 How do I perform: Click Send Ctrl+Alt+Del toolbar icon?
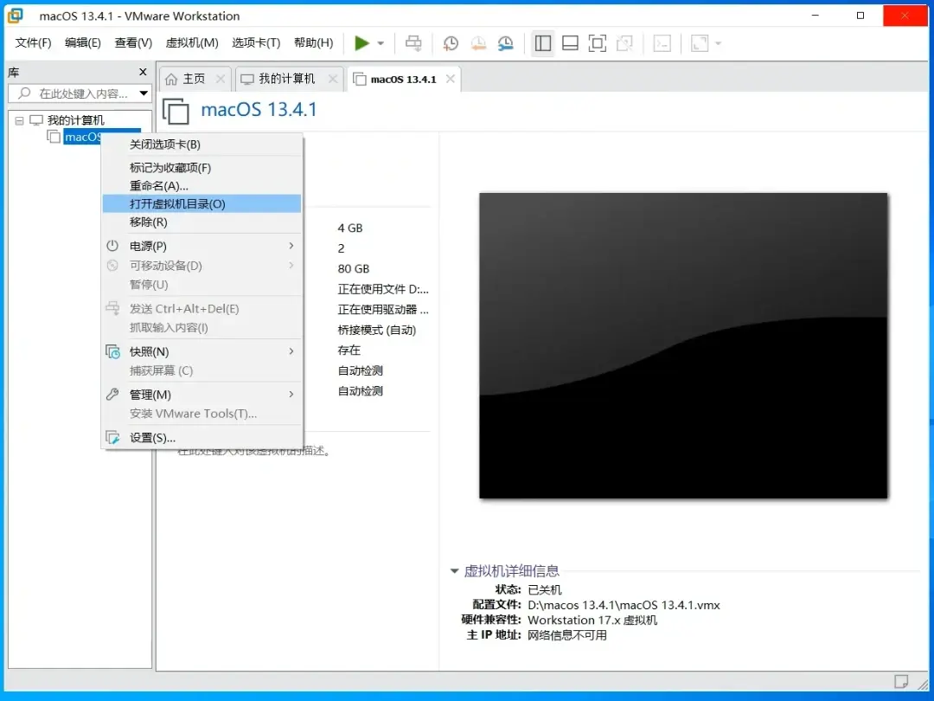click(x=413, y=43)
